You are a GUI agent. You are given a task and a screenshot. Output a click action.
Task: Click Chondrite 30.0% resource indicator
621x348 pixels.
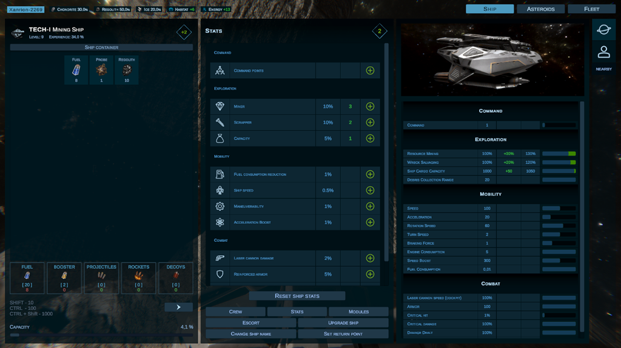pos(70,10)
